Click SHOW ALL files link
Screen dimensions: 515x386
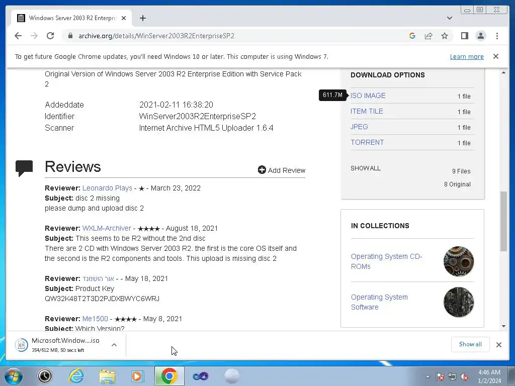[366, 168]
